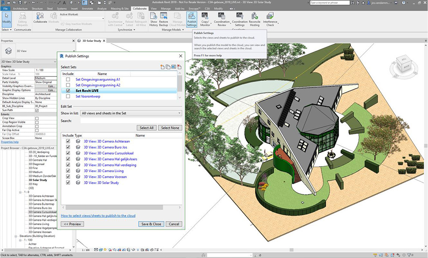The image size is (428, 258).
Task: Click the favorites star icon in title bar
Action: (x=363, y=3)
